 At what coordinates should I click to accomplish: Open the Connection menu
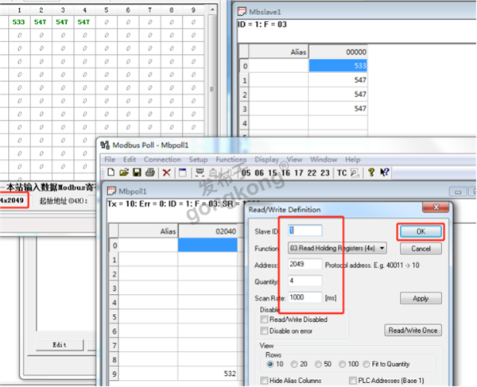point(162,159)
